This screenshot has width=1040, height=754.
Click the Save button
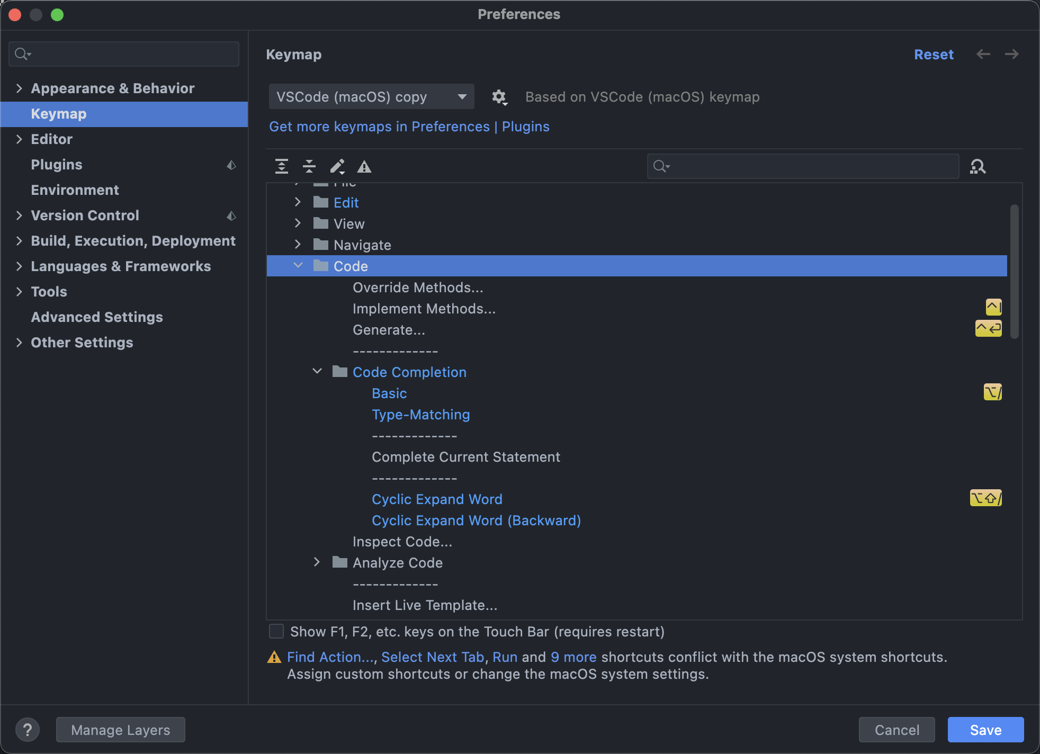click(985, 730)
